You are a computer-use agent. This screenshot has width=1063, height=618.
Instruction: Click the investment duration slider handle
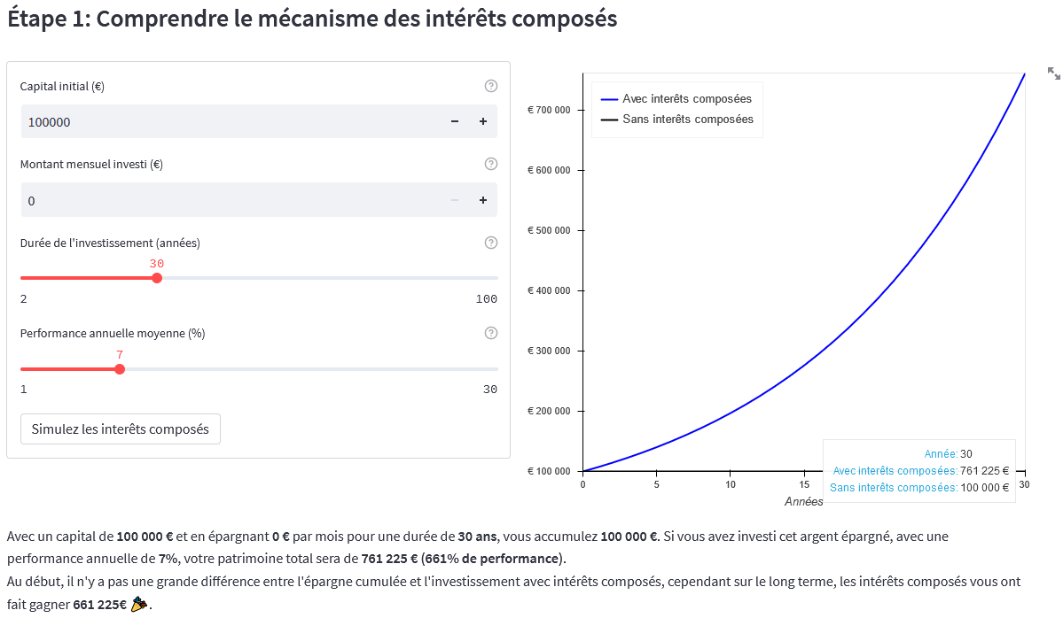[x=157, y=278]
